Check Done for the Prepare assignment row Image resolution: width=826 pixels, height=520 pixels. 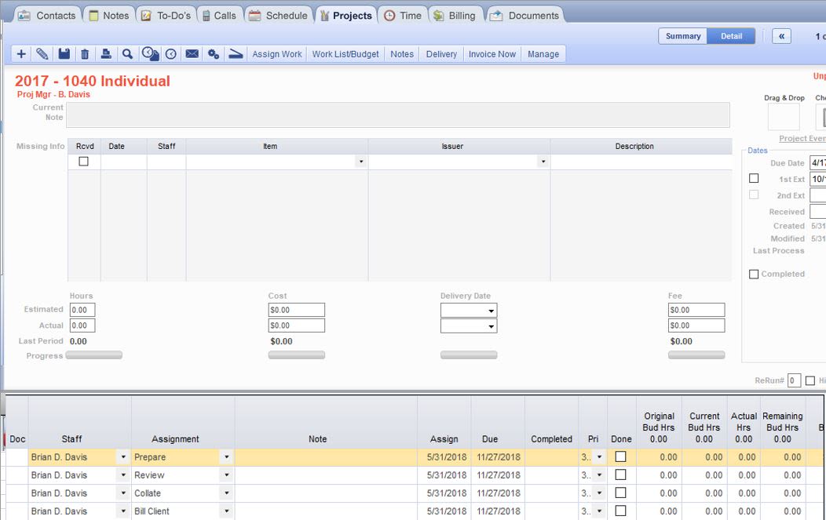[x=621, y=456]
